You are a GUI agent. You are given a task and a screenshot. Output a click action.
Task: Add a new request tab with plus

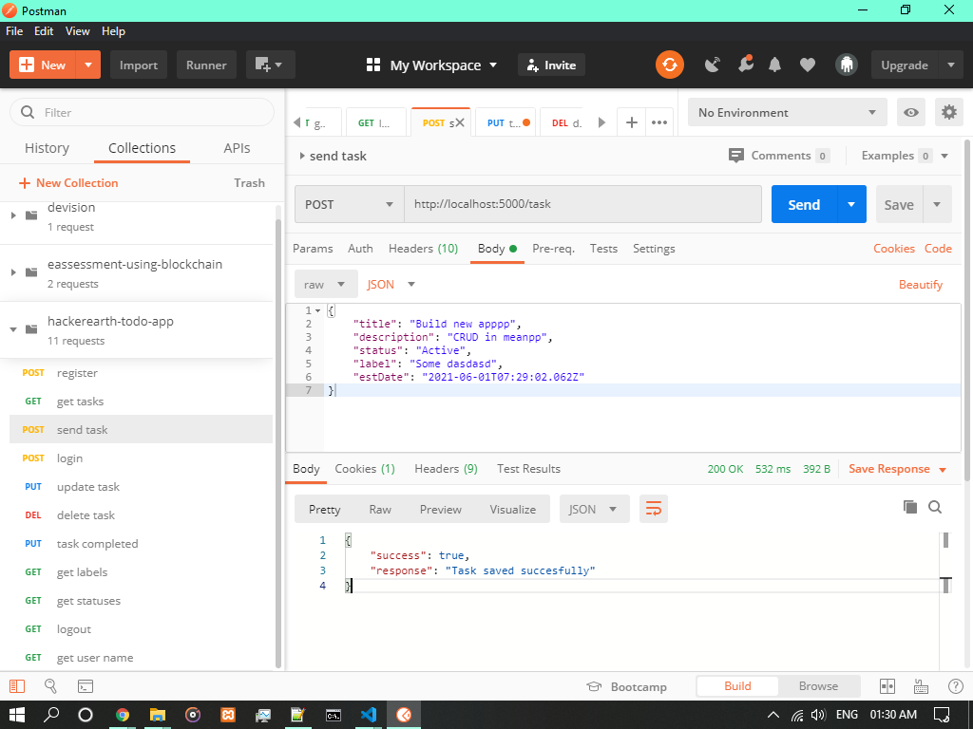(632, 122)
